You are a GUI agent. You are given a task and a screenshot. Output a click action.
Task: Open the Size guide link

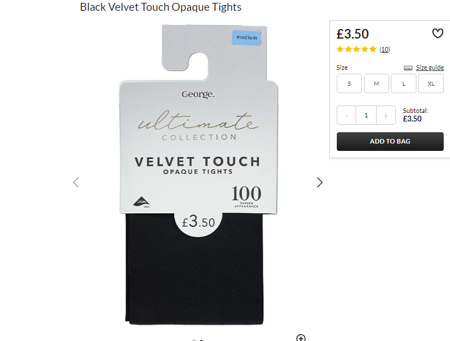click(430, 68)
